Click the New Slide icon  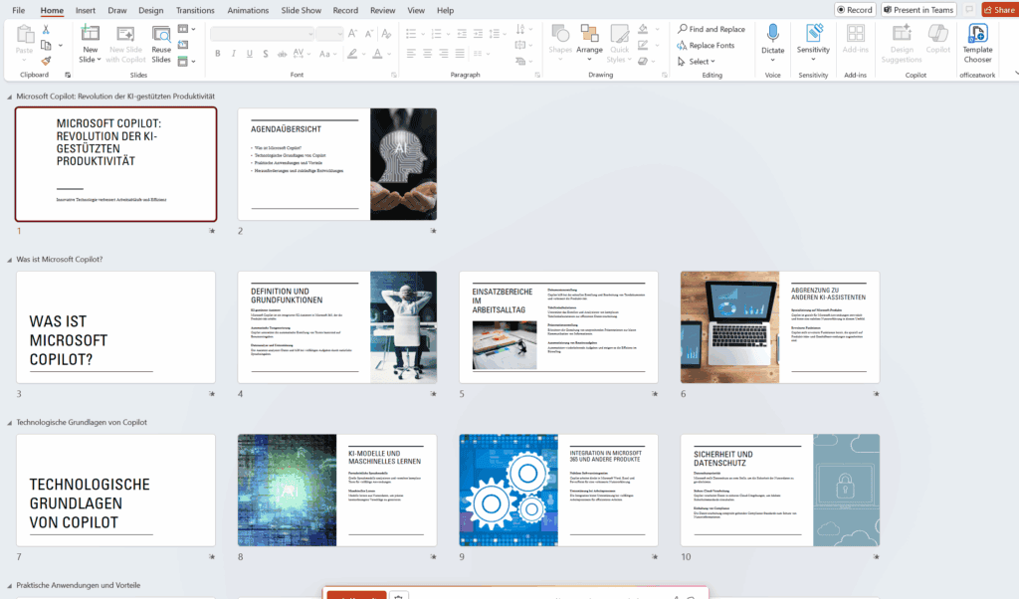click(90, 33)
